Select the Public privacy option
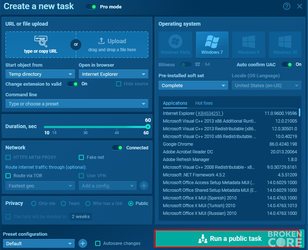 131,204
